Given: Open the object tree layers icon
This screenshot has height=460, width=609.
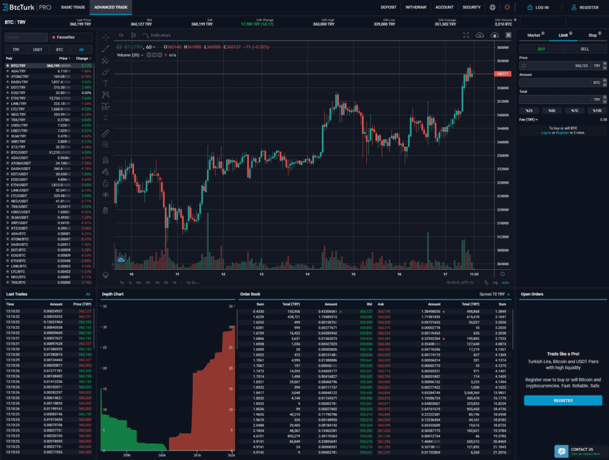Looking at the screenshot, I should point(105,275).
